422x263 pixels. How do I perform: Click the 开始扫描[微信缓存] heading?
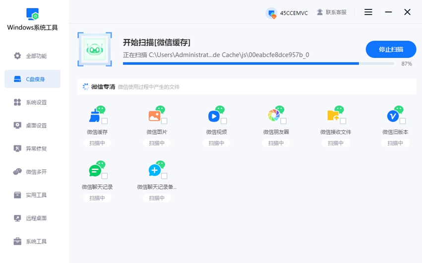tap(157, 42)
